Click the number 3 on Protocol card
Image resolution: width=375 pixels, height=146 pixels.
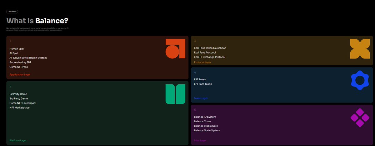pyautogui.click(x=195, y=41)
